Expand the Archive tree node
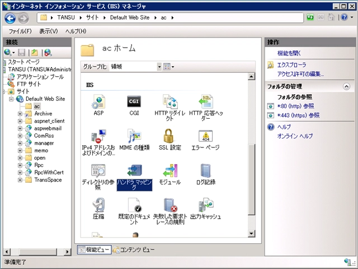Viewport: 358px width, 269px height. [20, 114]
